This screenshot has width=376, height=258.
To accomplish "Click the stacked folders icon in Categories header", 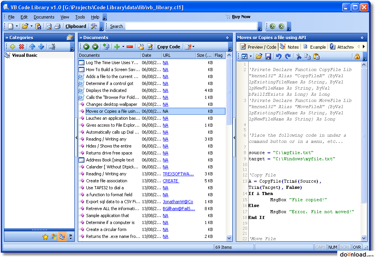I will (x=70, y=37).
